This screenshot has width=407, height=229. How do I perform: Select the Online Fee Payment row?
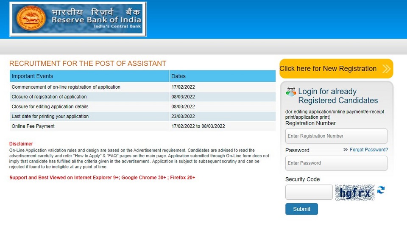point(142,126)
